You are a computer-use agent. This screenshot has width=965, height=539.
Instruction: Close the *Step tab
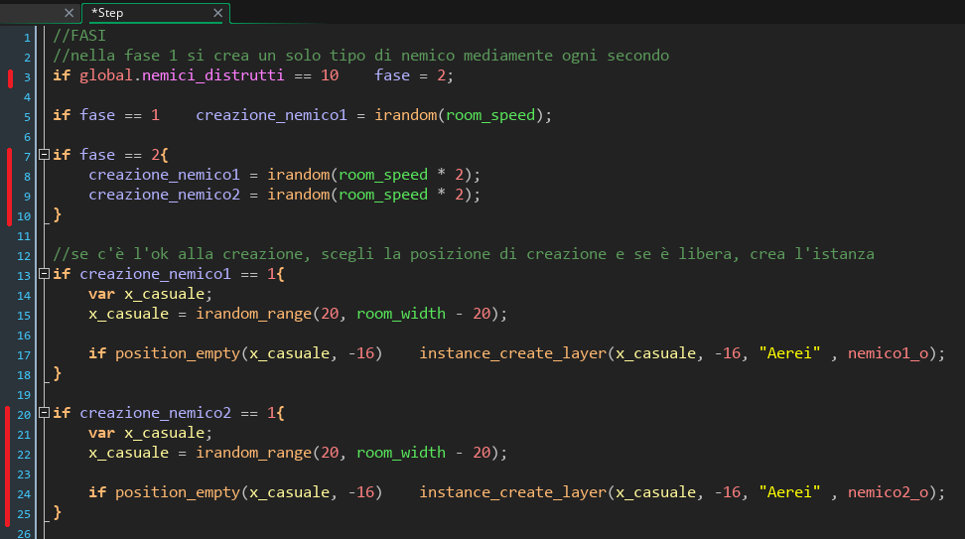[x=217, y=13]
